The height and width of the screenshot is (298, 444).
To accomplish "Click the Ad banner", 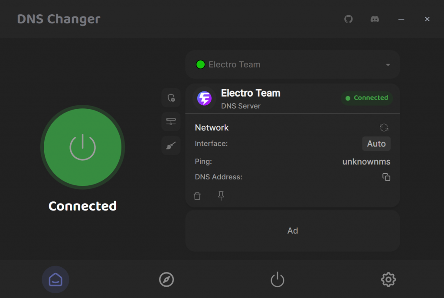I will point(293,231).
